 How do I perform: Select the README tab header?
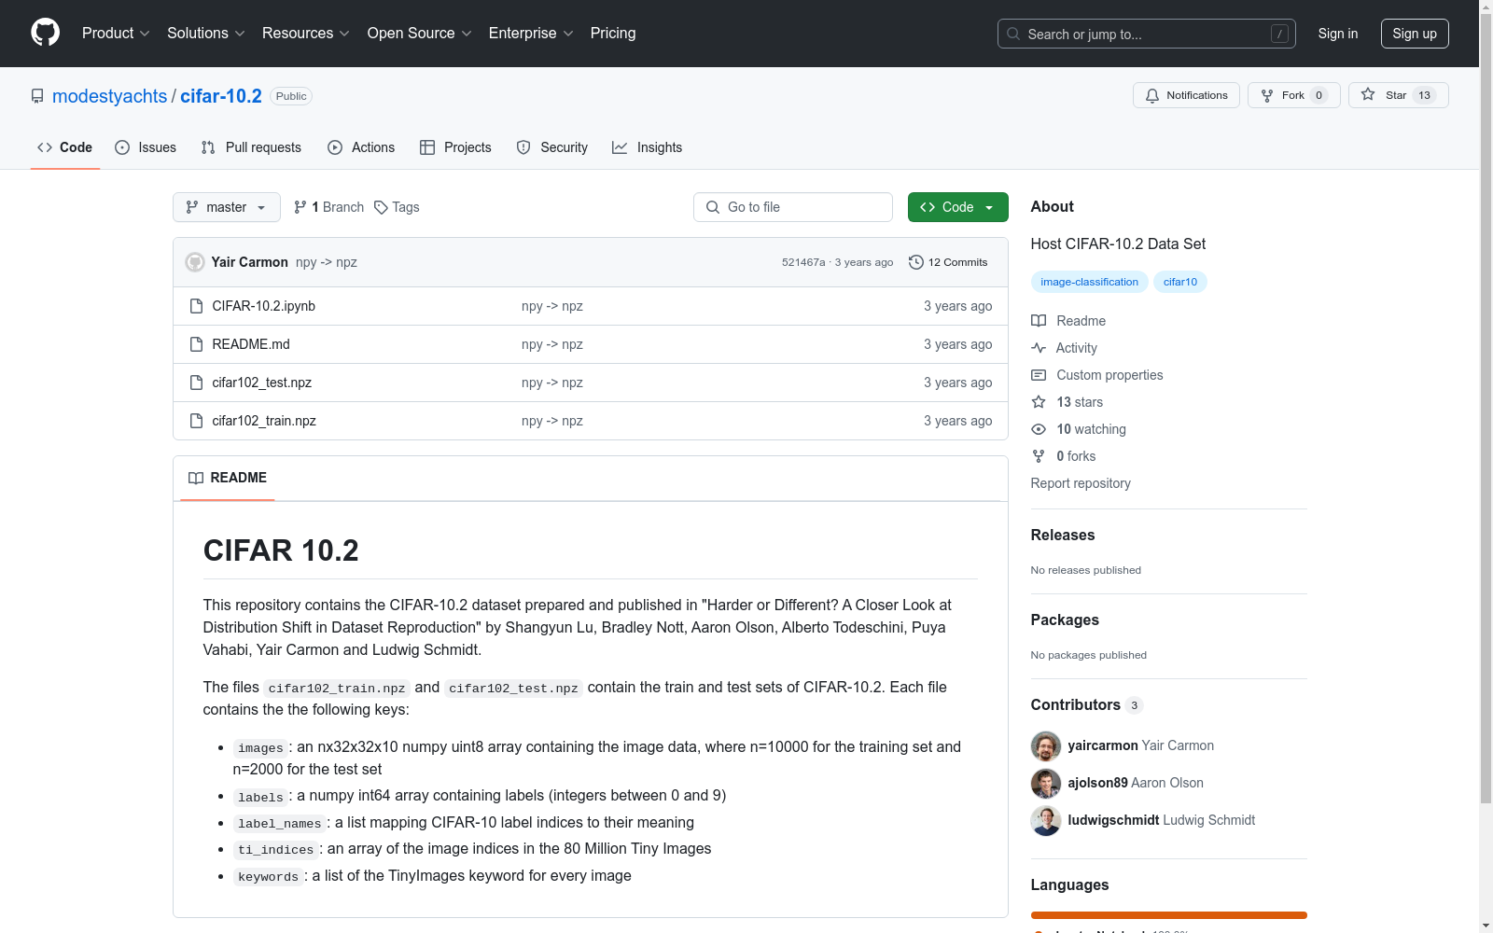coord(228,478)
